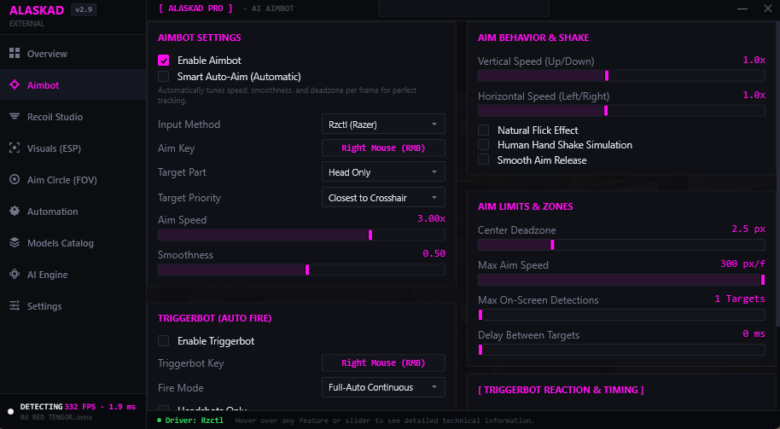Click the 1 Targets value
The image size is (780, 429).
[740, 299]
